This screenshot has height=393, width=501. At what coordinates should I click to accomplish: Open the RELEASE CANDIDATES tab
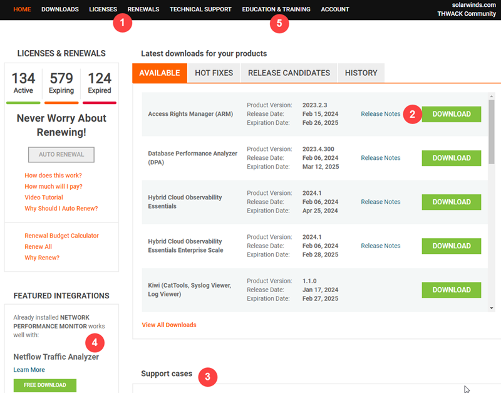click(289, 73)
